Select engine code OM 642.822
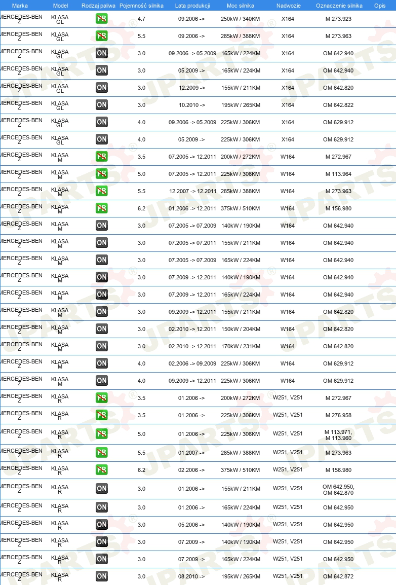The image size is (396, 585). (338, 105)
